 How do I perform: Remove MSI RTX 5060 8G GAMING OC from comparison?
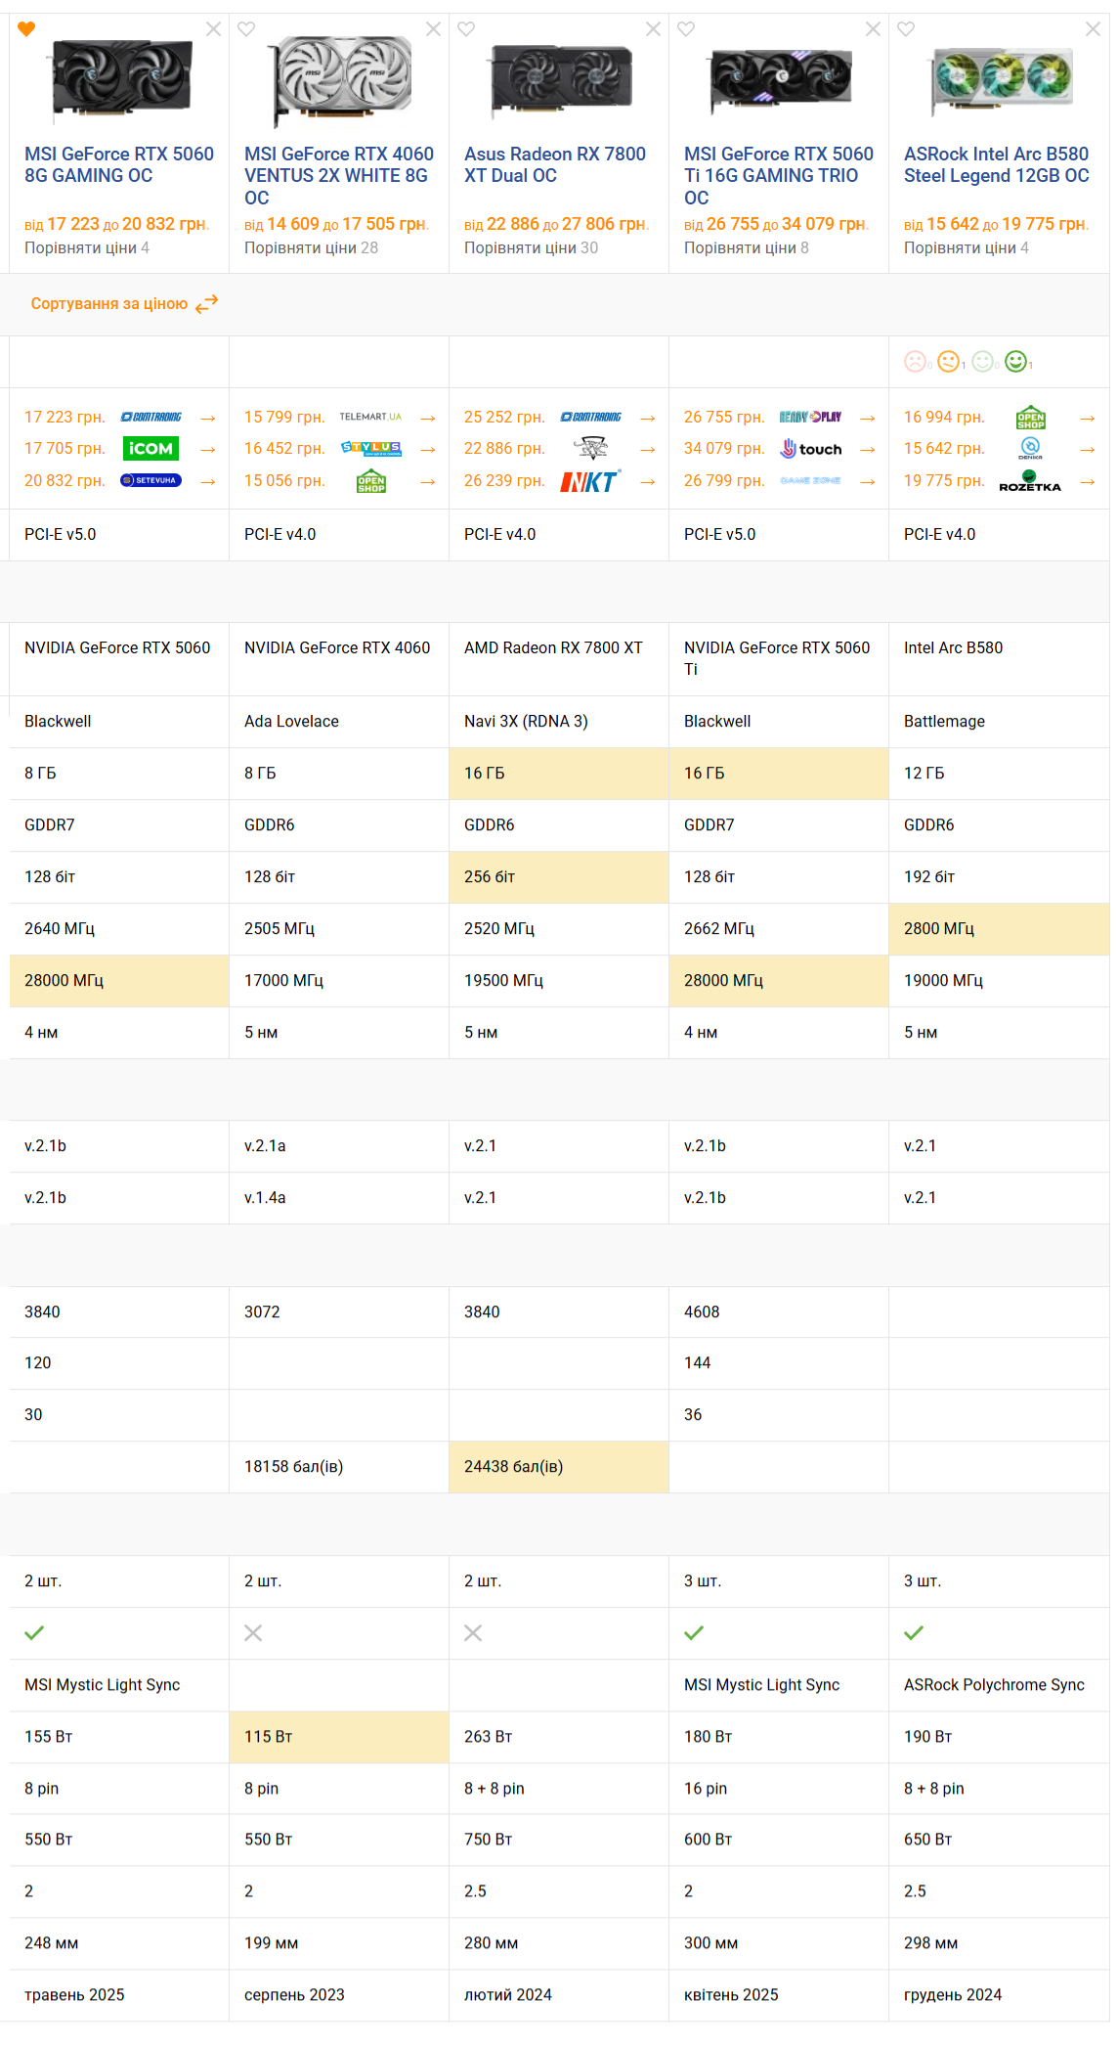[x=213, y=29]
